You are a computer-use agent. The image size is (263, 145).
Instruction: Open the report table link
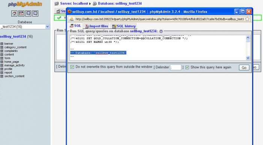(8, 72)
